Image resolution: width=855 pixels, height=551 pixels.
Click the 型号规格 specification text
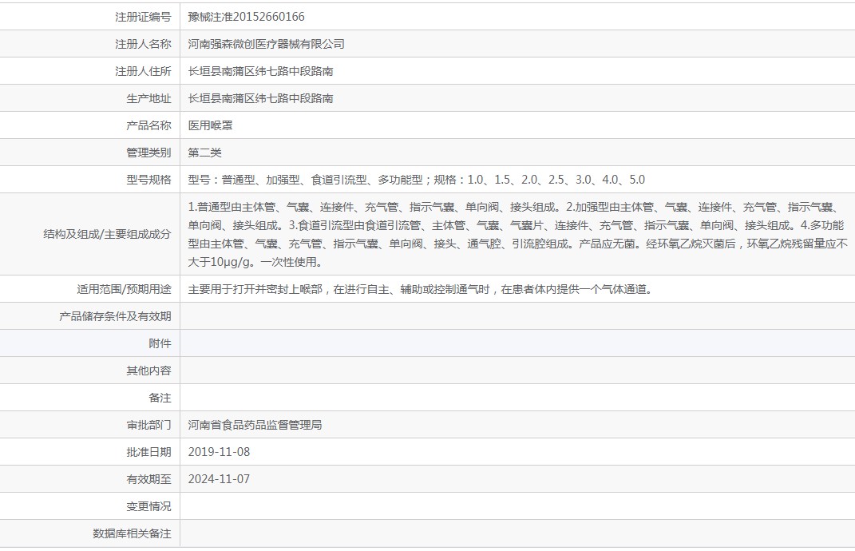point(416,180)
